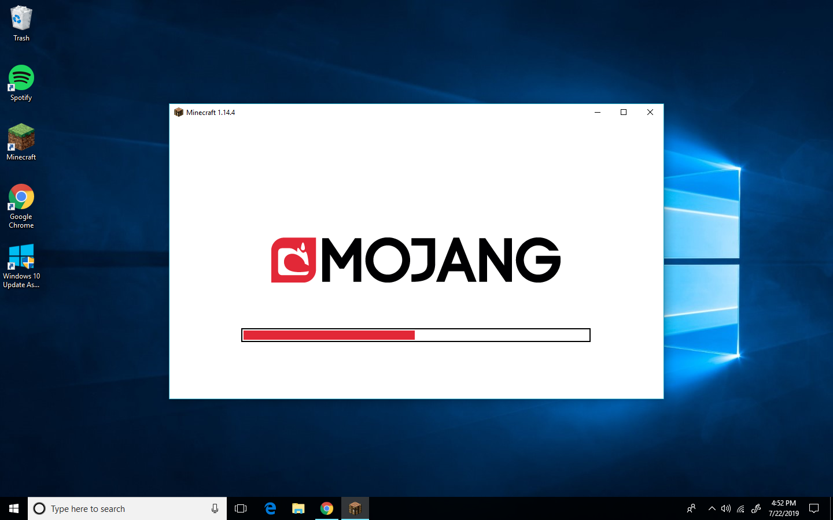Open the clock showing 4:52 PM

pos(784,508)
